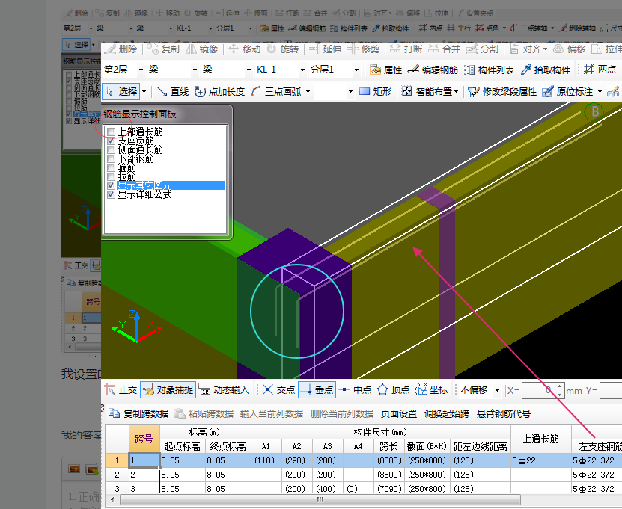Click the 偏移 (offset) tool in front toolbar
Image resolution: width=622 pixels, height=509 pixels.
[570, 49]
